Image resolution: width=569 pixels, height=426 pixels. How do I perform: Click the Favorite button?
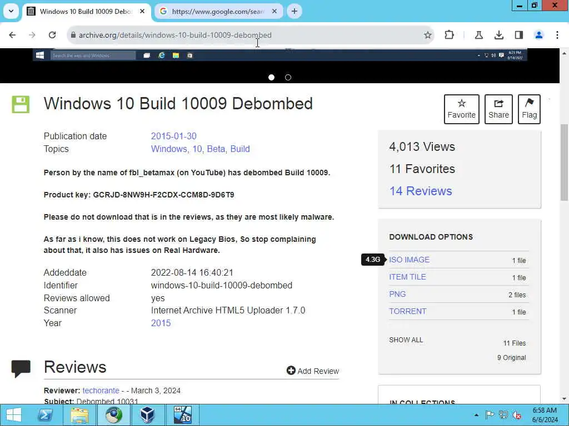[462, 109]
